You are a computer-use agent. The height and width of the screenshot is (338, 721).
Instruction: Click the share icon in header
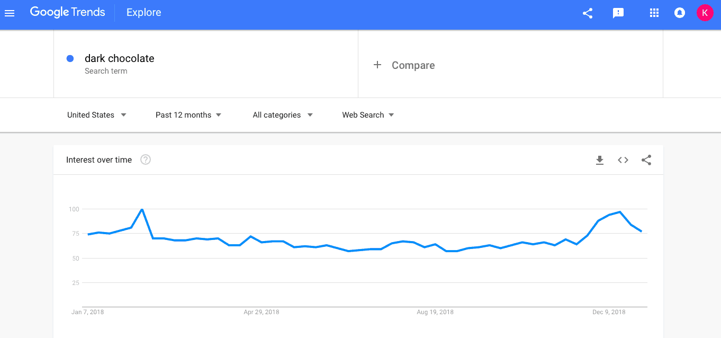click(588, 13)
